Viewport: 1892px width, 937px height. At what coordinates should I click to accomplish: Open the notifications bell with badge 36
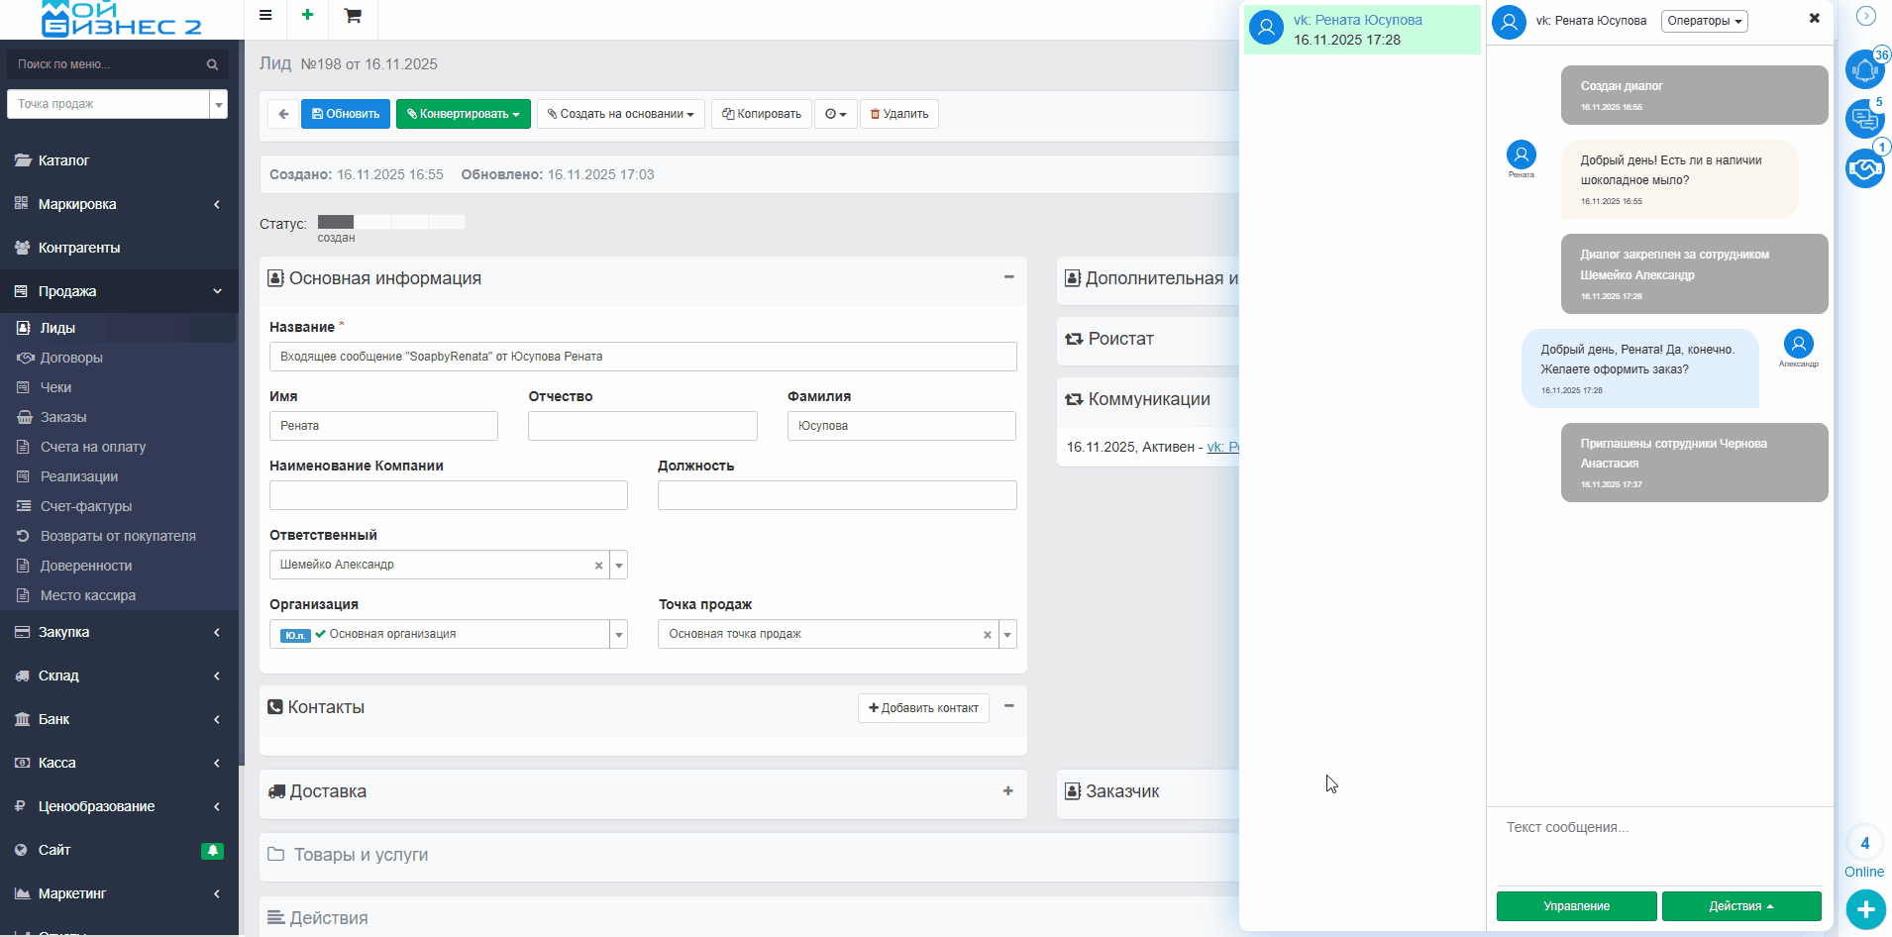point(1864,70)
